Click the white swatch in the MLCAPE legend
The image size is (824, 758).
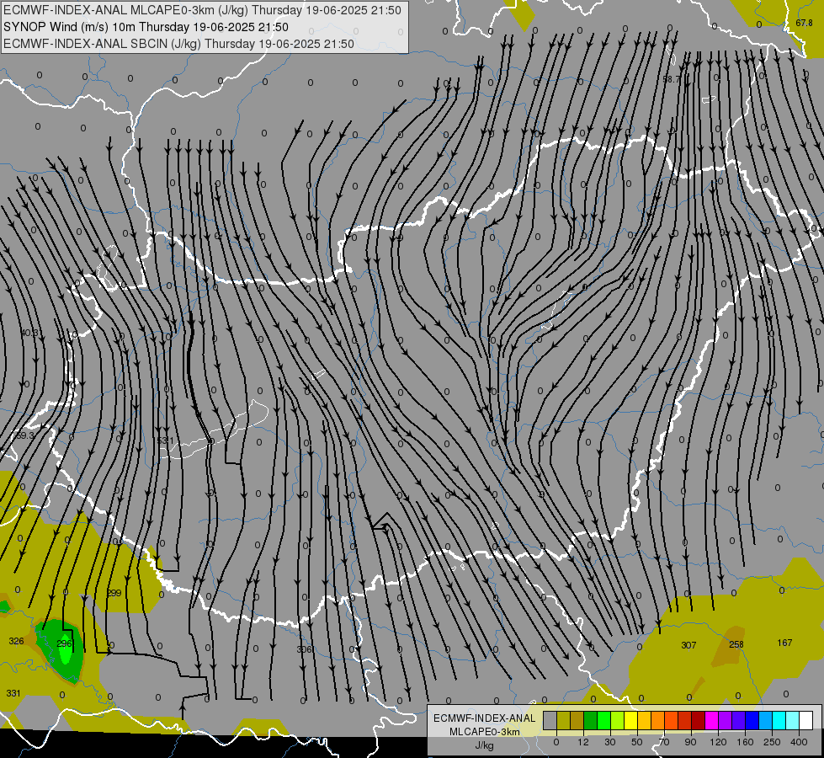click(x=806, y=720)
